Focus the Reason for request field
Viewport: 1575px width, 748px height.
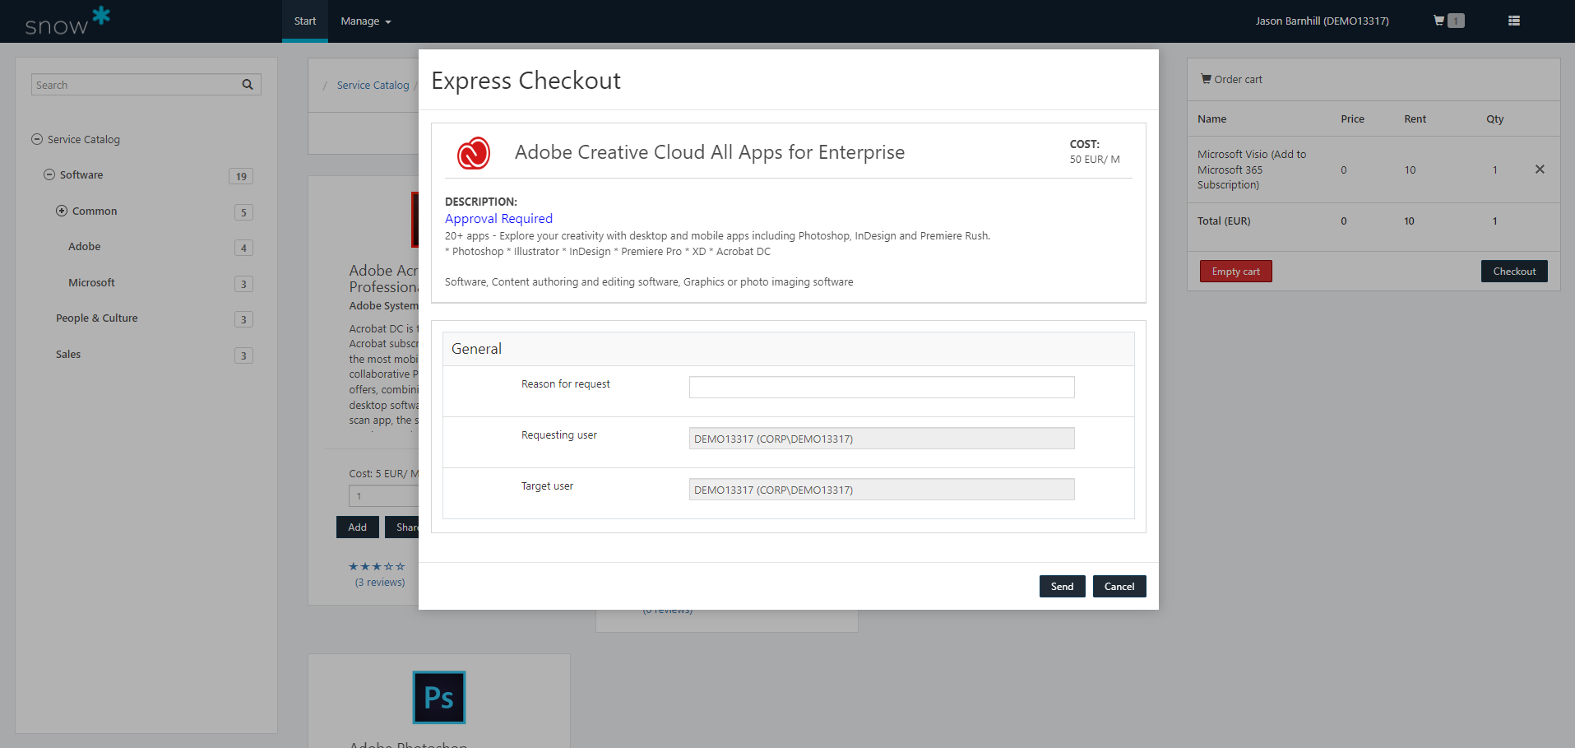pos(882,387)
